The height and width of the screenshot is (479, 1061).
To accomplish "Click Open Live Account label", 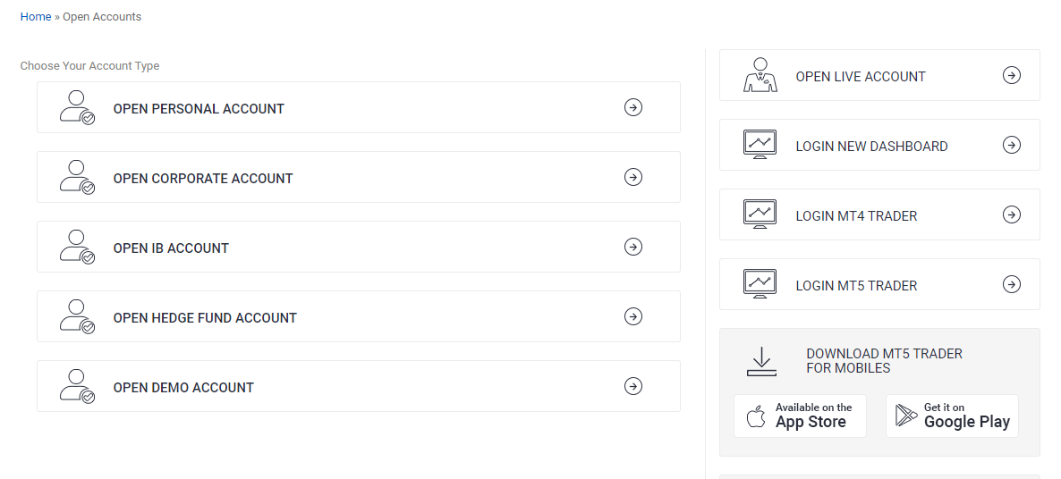I will pyautogui.click(x=860, y=77).
